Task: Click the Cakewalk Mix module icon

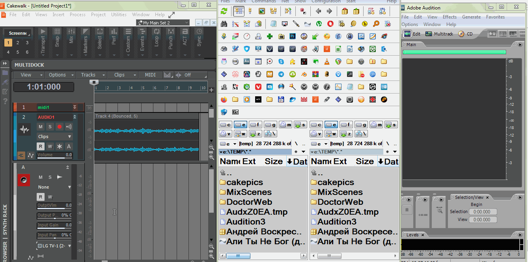Action: (x=71, y=32)
